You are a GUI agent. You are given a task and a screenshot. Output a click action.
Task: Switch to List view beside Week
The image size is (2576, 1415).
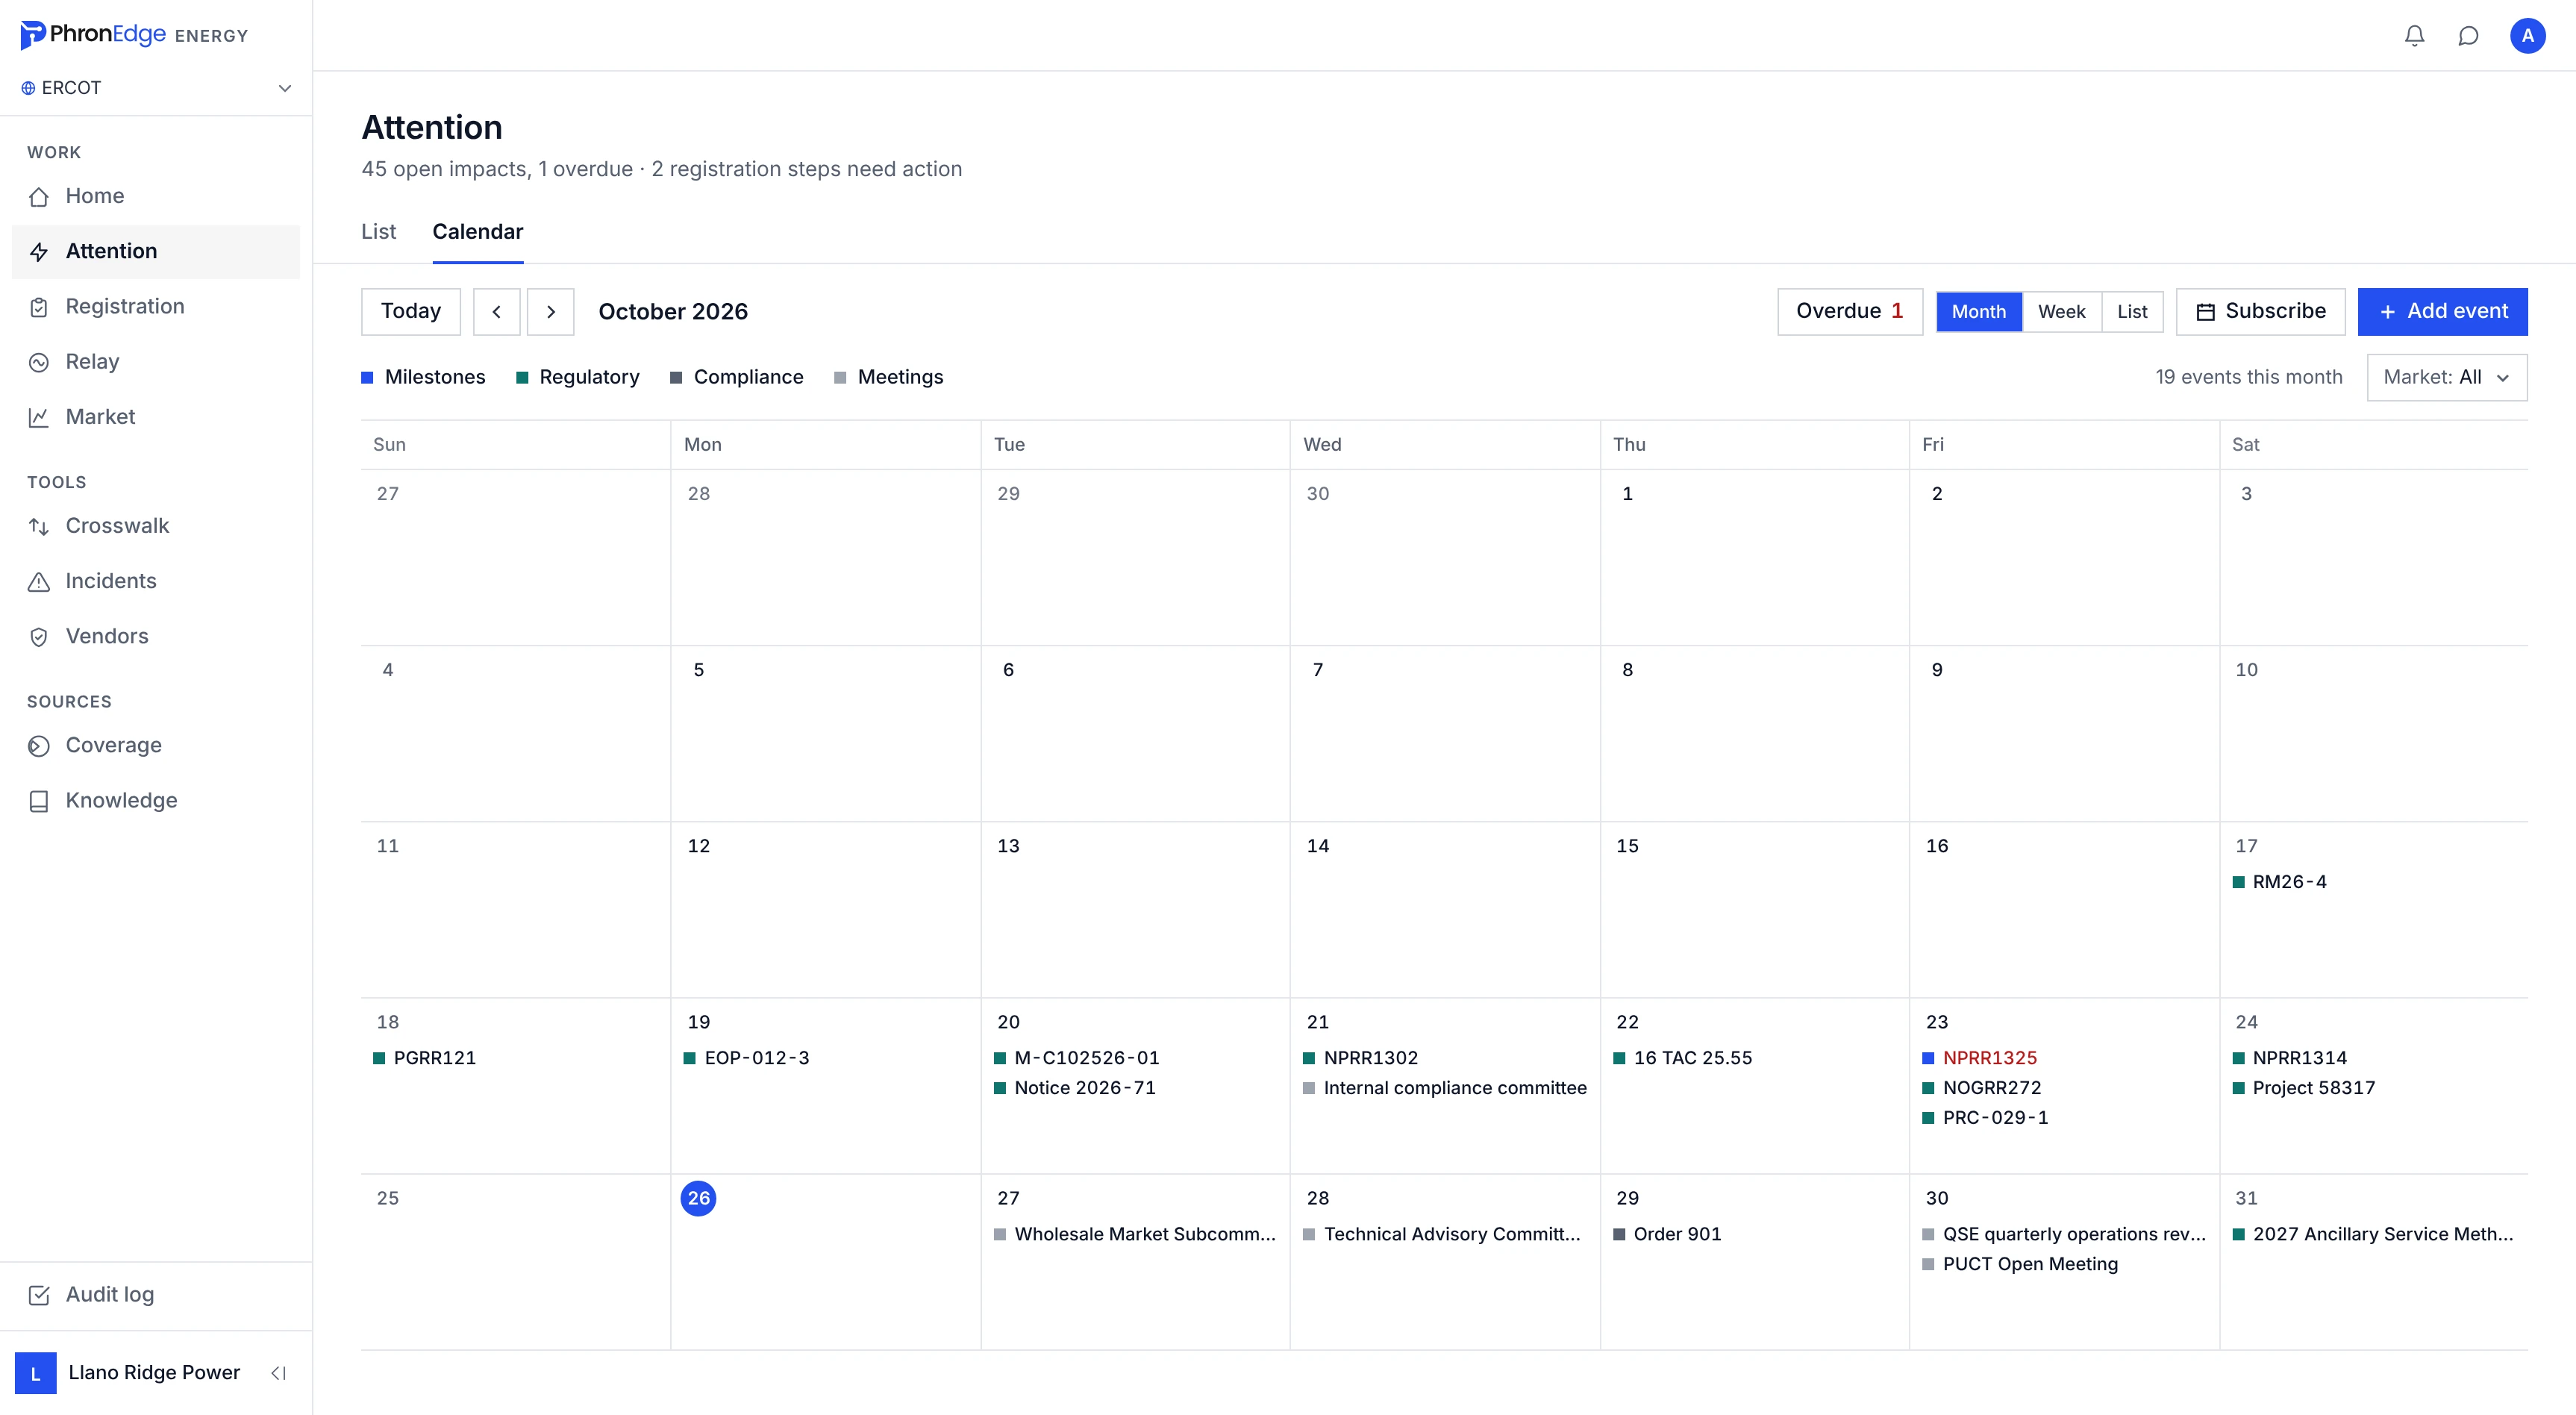(2132, 312)
